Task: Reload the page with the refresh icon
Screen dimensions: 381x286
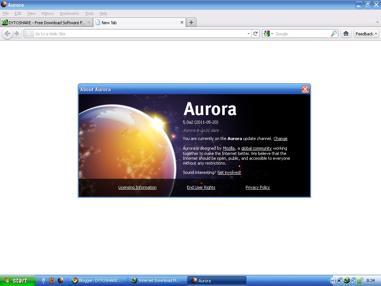Action: [x=255, y=34]
